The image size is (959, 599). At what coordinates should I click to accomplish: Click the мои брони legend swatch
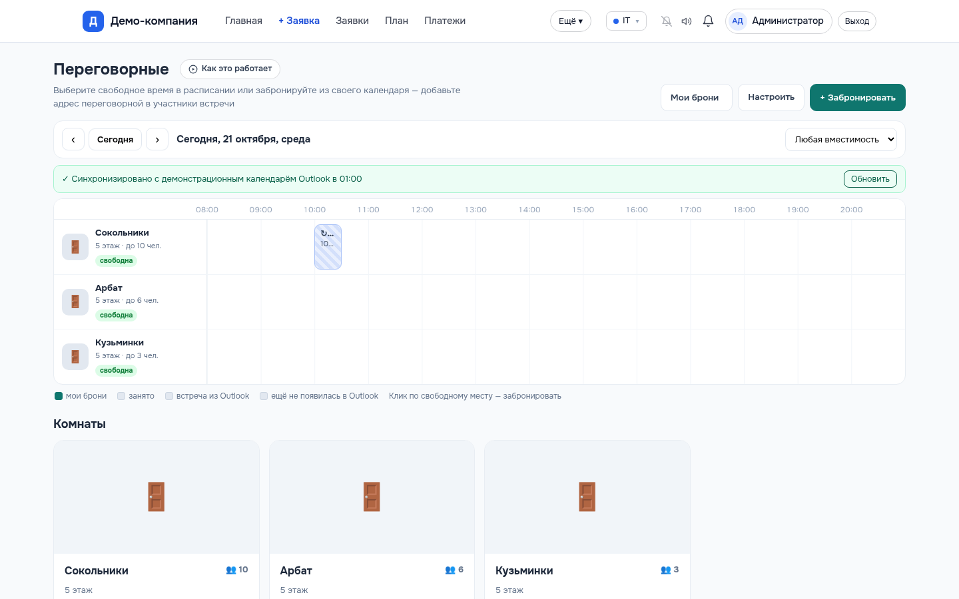pyautogui.click(x=59, y=396)
